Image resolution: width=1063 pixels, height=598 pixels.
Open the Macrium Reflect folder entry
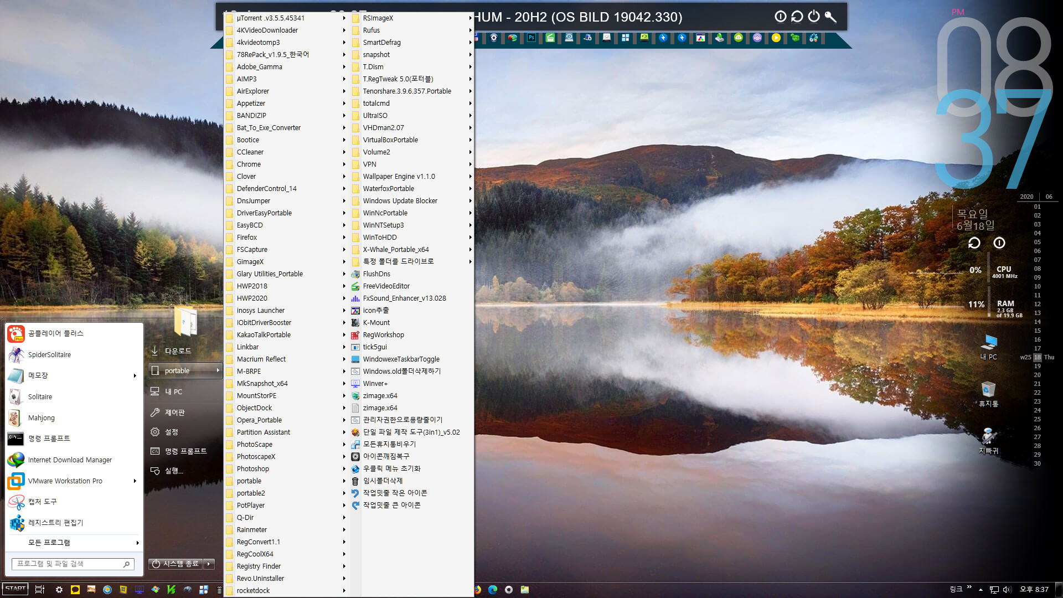tap(286, 359)
